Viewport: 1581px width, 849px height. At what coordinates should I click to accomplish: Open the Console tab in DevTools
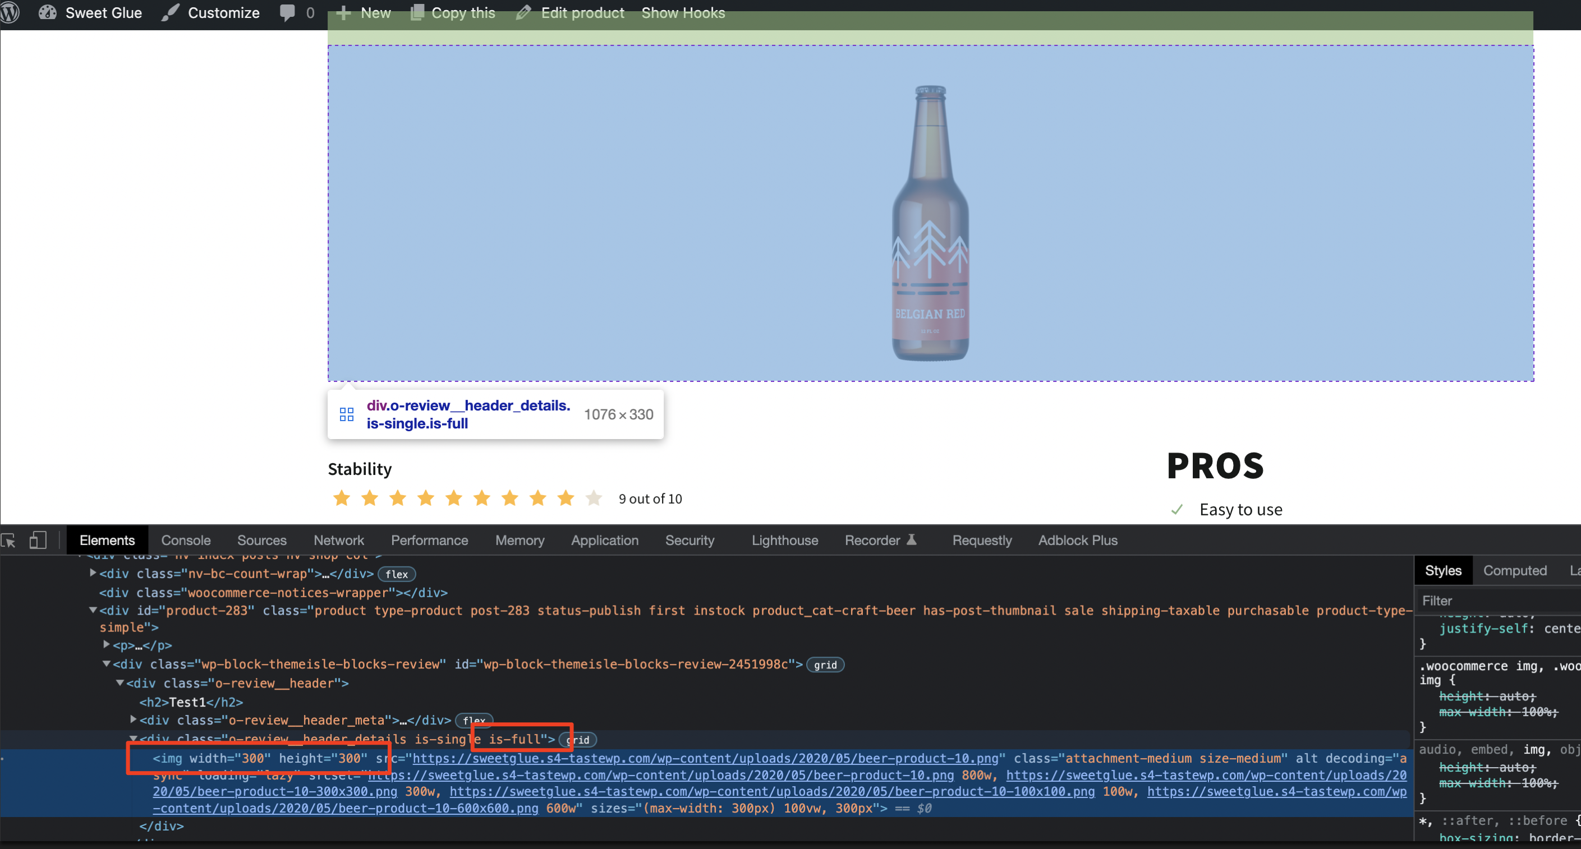pos(185,541)
